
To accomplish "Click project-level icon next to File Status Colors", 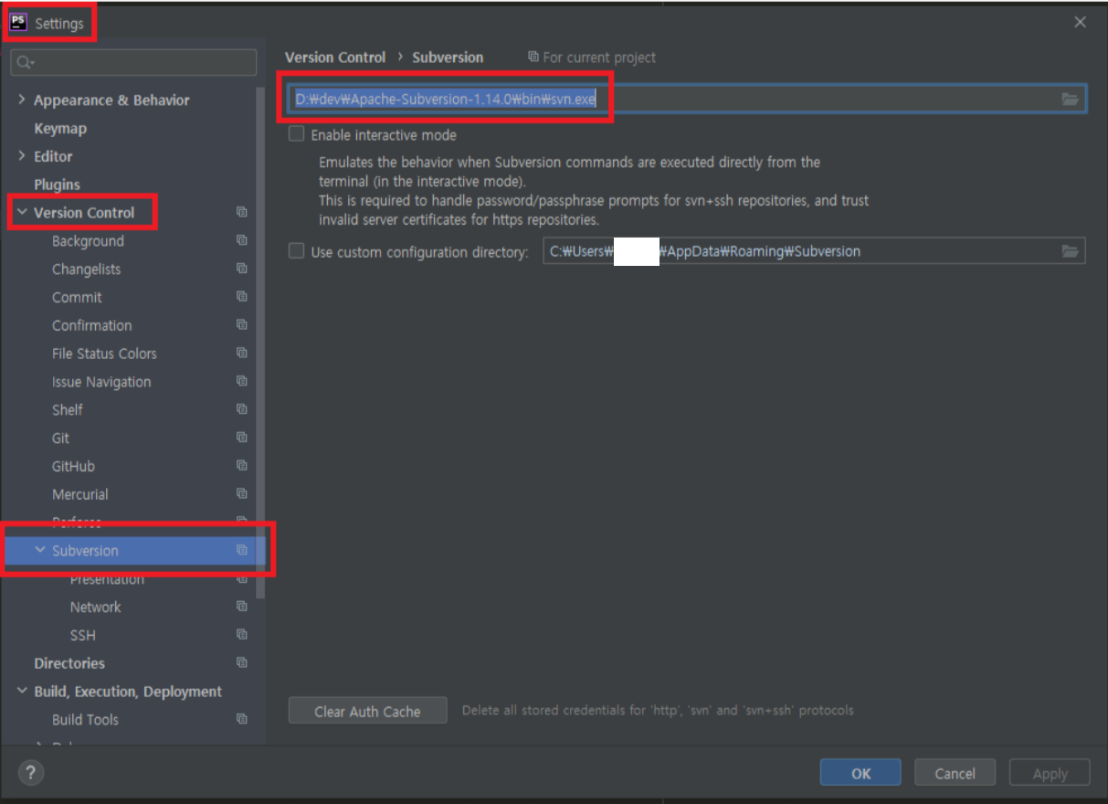I will pos(241,353).
